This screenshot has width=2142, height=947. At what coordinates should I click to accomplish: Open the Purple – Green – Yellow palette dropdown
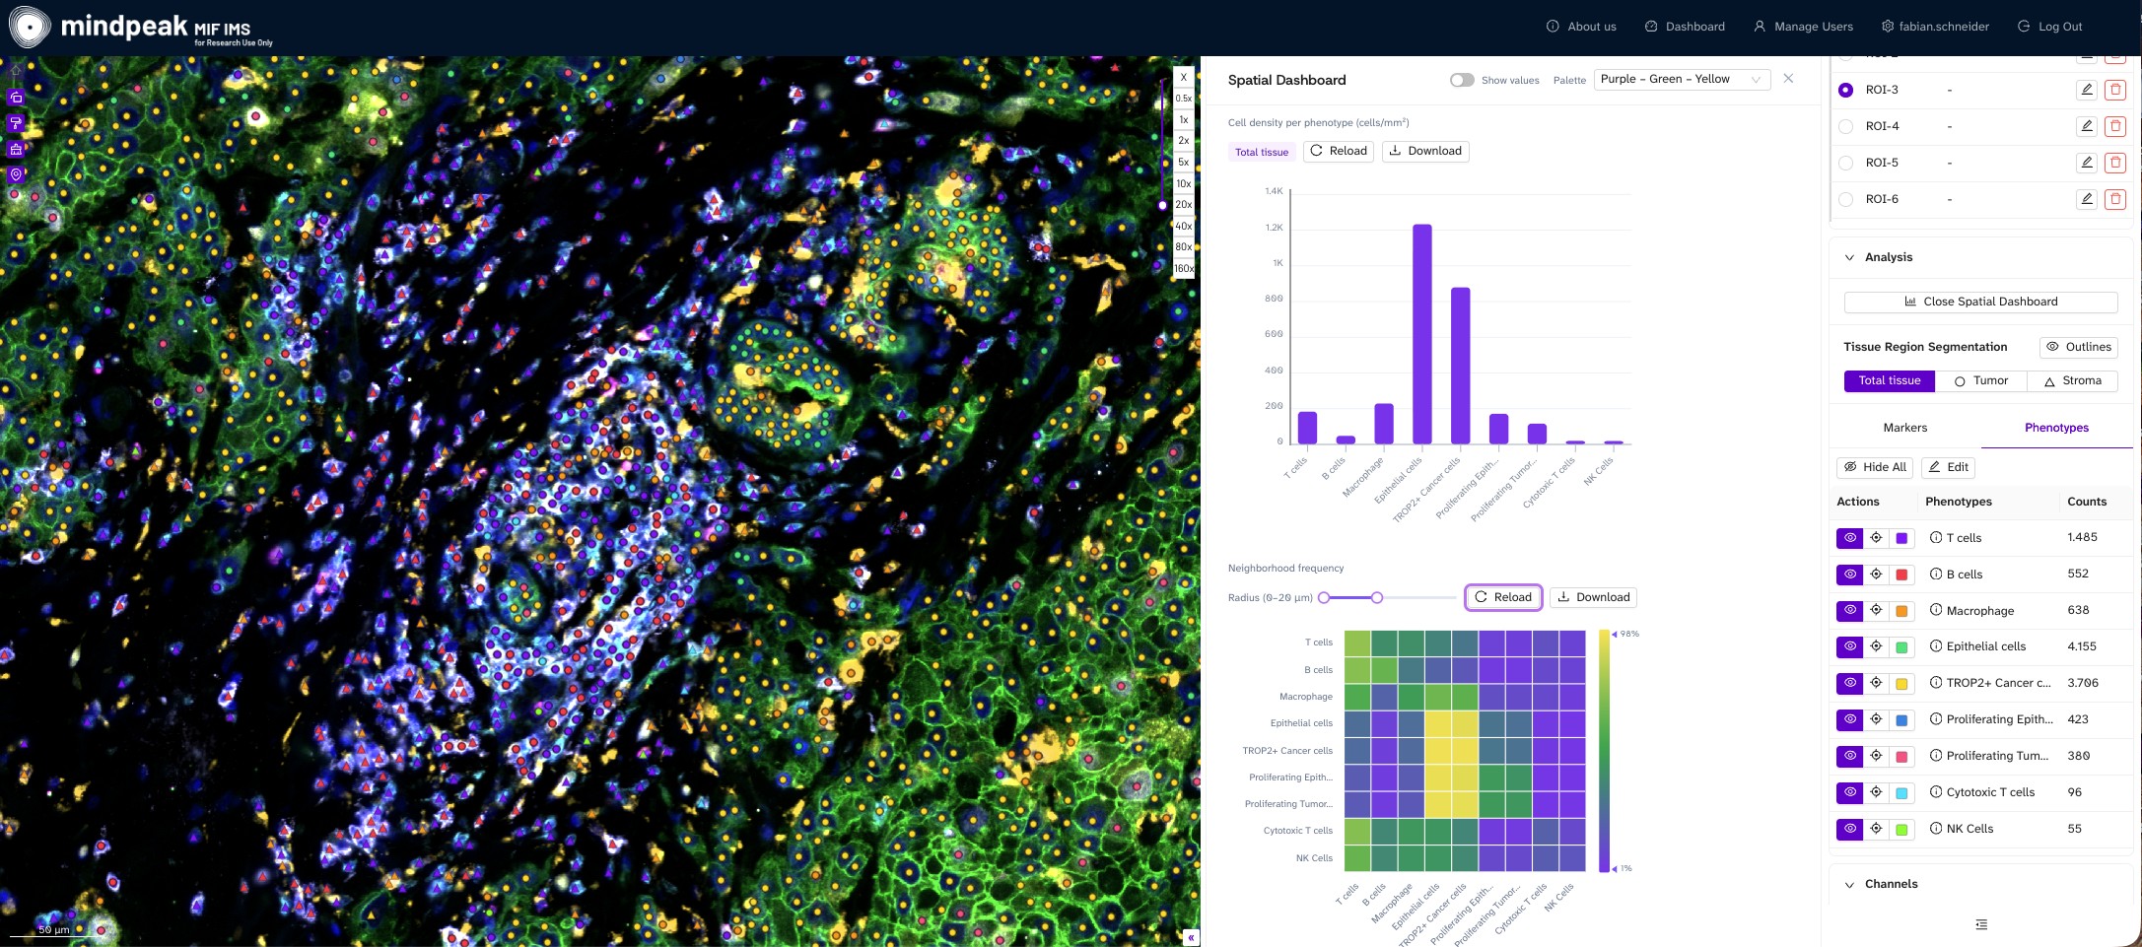click(x=1682, y=80)
